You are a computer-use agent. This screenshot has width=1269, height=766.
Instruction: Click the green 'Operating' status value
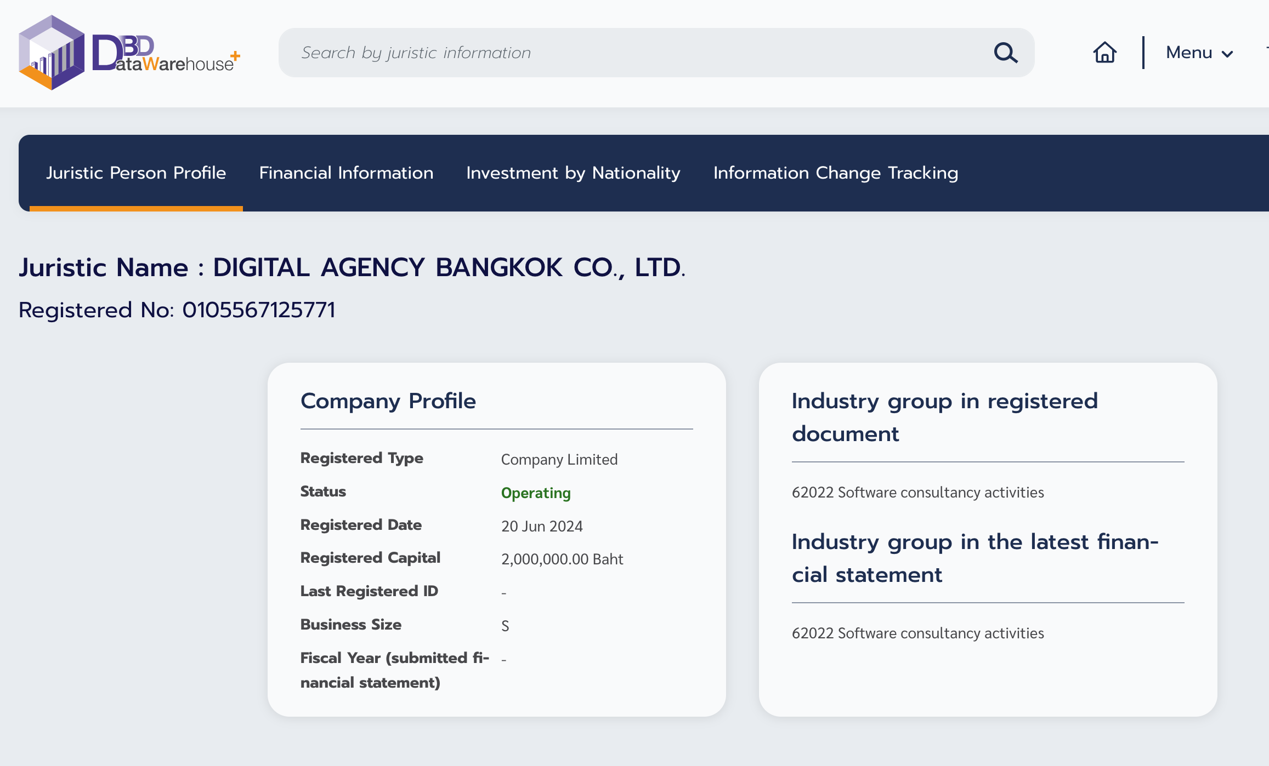(536, 493)
